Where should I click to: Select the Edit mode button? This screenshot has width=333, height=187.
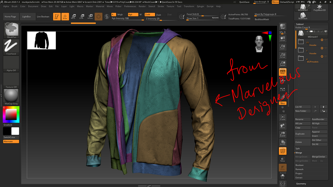click(x=57, y=17)
